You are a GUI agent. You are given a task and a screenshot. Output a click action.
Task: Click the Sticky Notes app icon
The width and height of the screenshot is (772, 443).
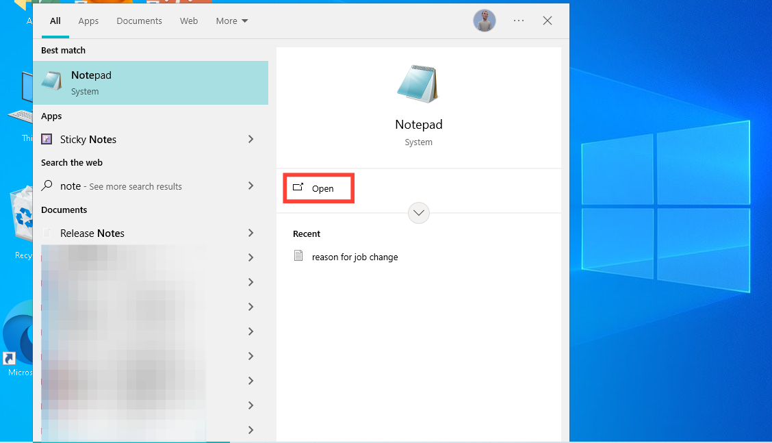(47, 140)
